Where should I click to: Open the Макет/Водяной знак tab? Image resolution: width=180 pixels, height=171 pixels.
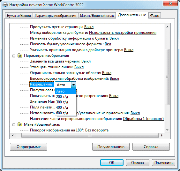pyautogui.click(x=97, y=16)
